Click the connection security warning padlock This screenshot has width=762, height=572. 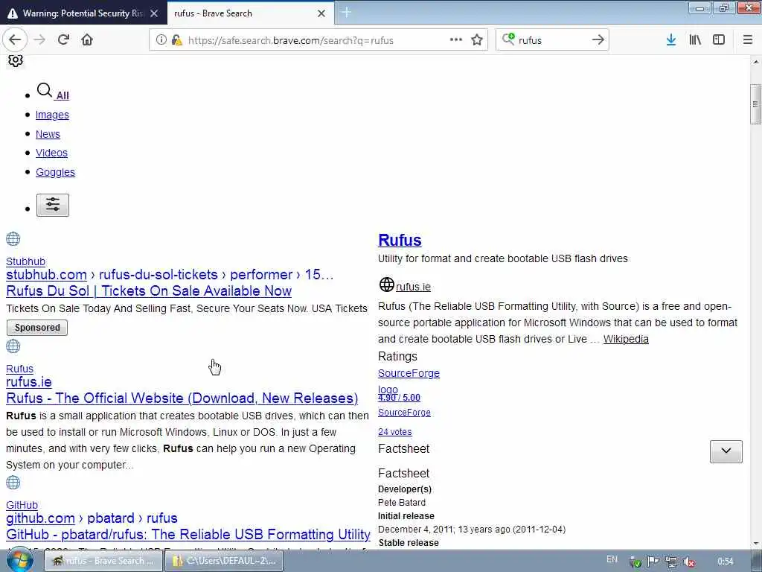177,40
